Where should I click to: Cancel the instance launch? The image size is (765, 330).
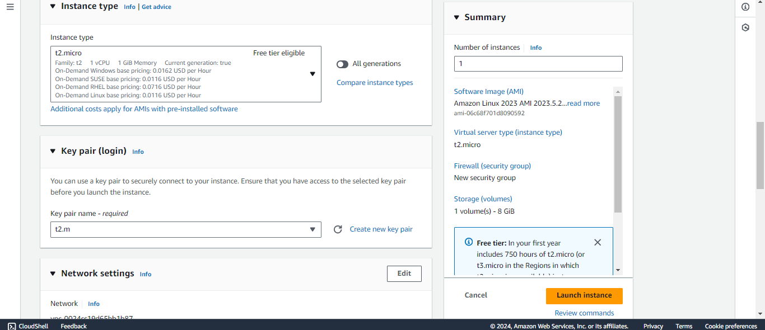point(475,295)
